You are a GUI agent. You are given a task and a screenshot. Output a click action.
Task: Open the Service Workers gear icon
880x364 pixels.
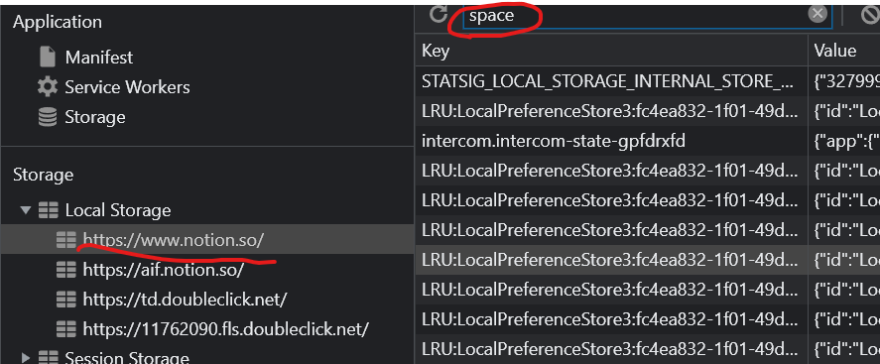48,87
